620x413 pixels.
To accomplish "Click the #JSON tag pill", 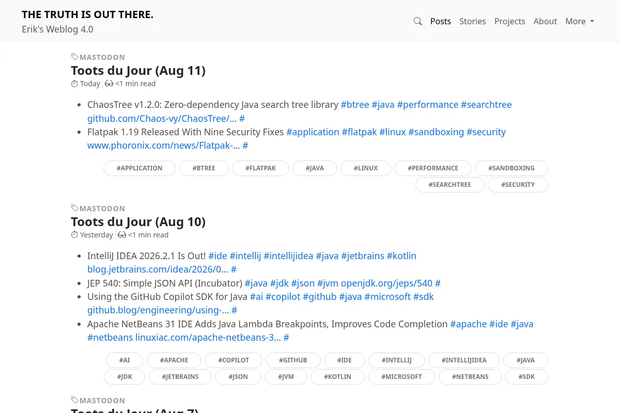I will [x=238, y=377].
